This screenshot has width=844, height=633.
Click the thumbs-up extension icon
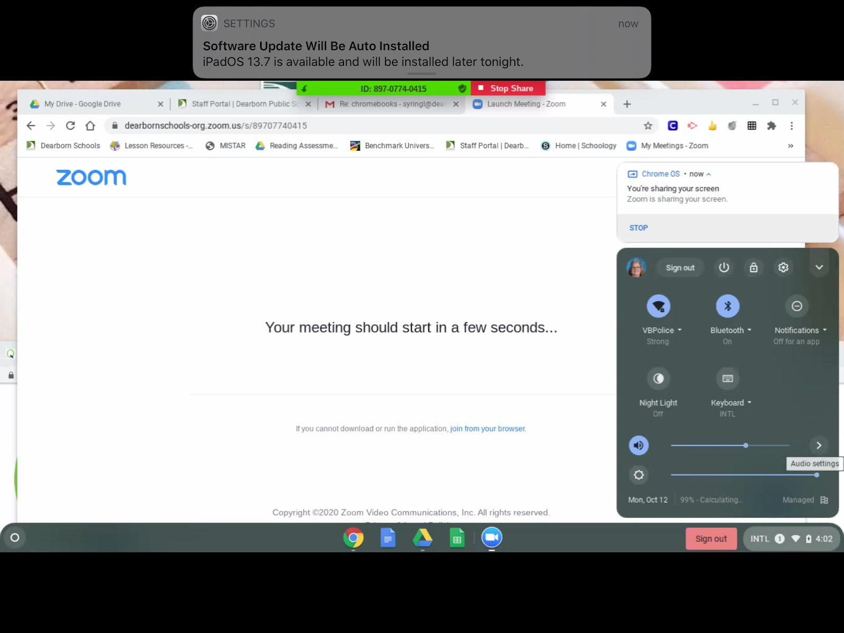[712, 126]
